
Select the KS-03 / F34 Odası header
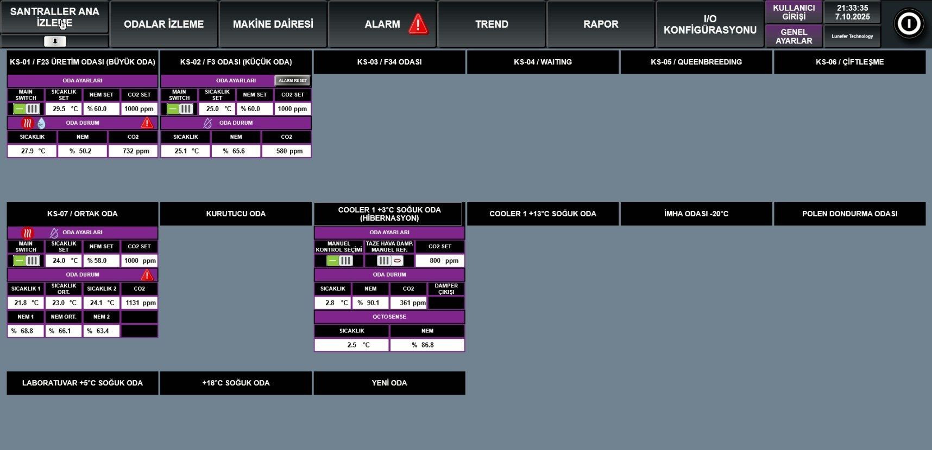[x=389, y=62]
